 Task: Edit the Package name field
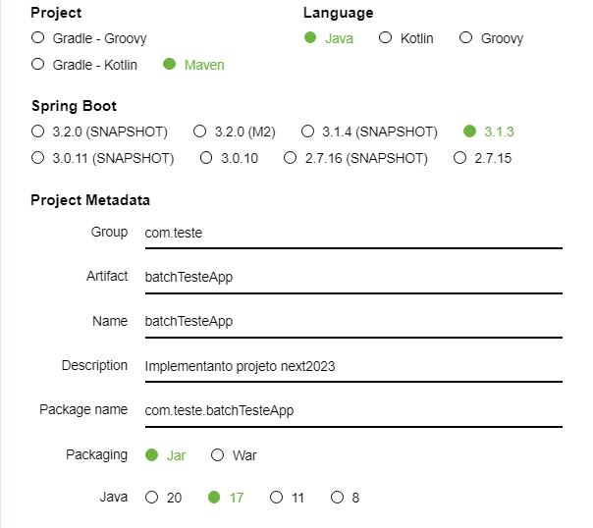351,410
